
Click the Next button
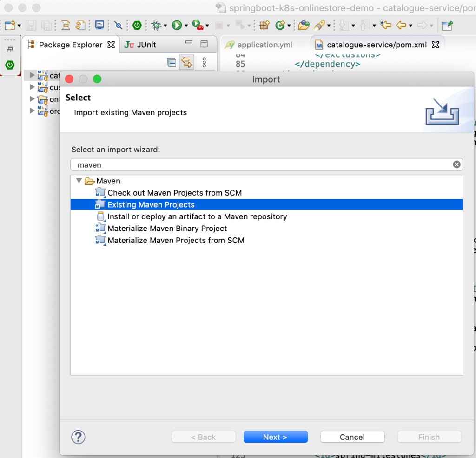coord(275,437)
